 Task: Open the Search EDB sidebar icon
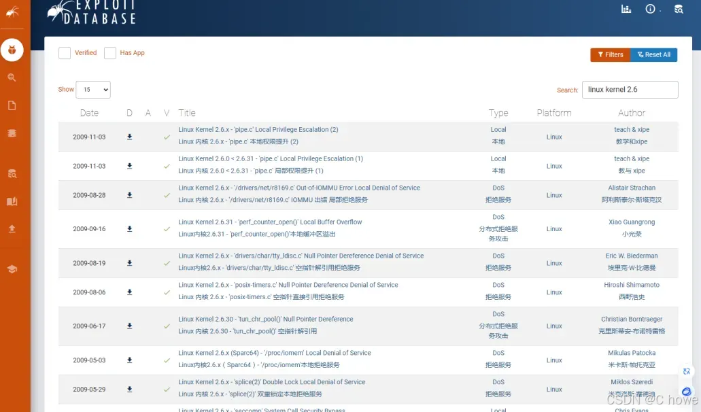coord(12,174)
